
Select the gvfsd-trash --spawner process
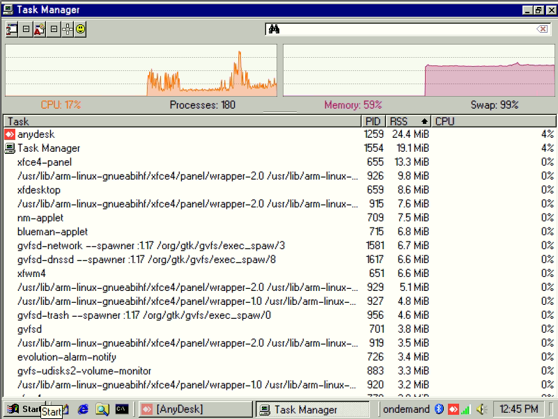click(280, 315)
